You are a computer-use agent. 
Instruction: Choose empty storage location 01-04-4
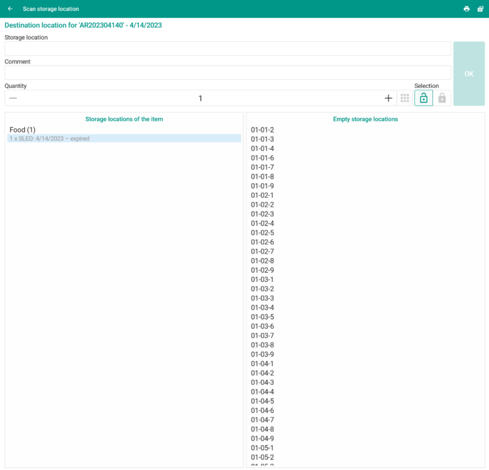[x=262, y=392]
